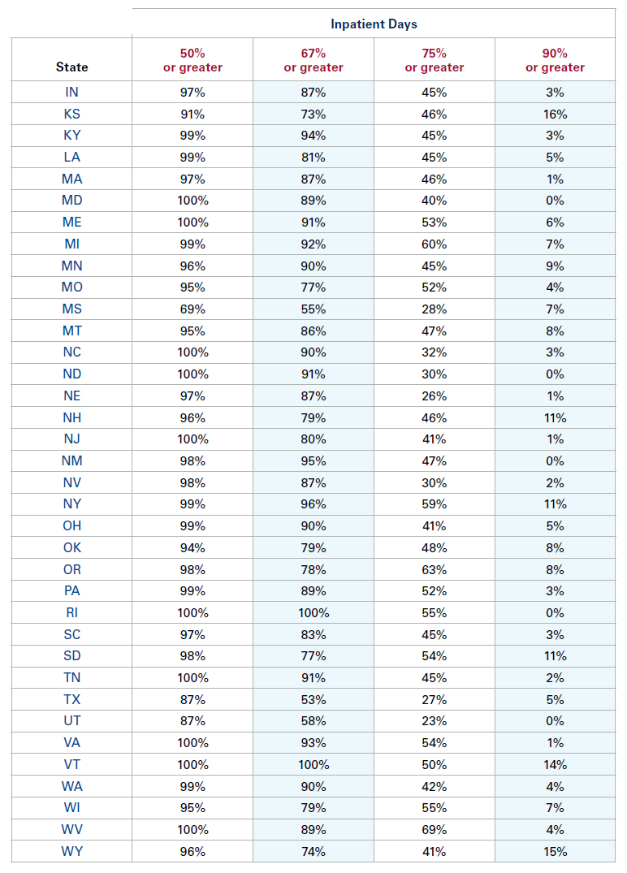This screenshot has width=627, height=873.
Task: Select the RI state row label
Action: 72,612
